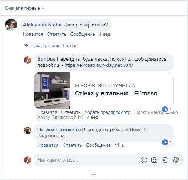Screen dimensions: 188x180
Task: Toggle 'Нравится' on SunDay's comment
Action: click(47, 112)
